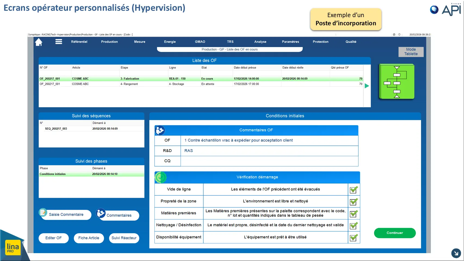Click the Article column header
This screenshot has width=464, height=261.
[x=95, y=68]
